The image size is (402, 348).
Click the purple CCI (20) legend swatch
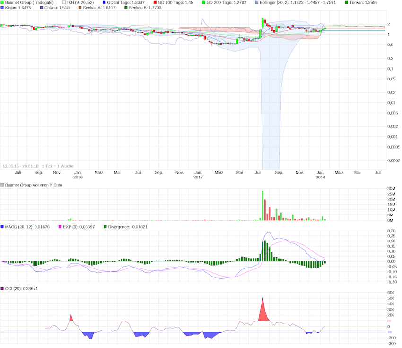[x=2, y=289]
